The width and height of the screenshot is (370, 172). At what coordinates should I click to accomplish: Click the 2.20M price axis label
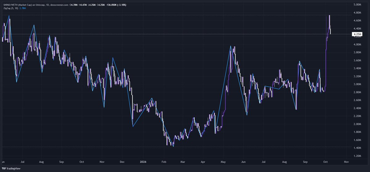(x=357, y=116)
